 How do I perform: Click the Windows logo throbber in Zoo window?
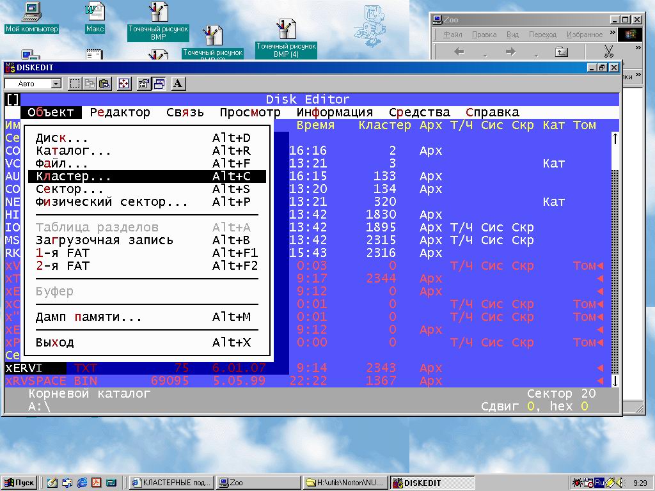[629, 35]
